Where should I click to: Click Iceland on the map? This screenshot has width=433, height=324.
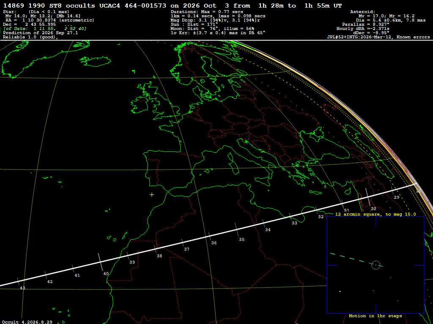[x=95, y=62]
